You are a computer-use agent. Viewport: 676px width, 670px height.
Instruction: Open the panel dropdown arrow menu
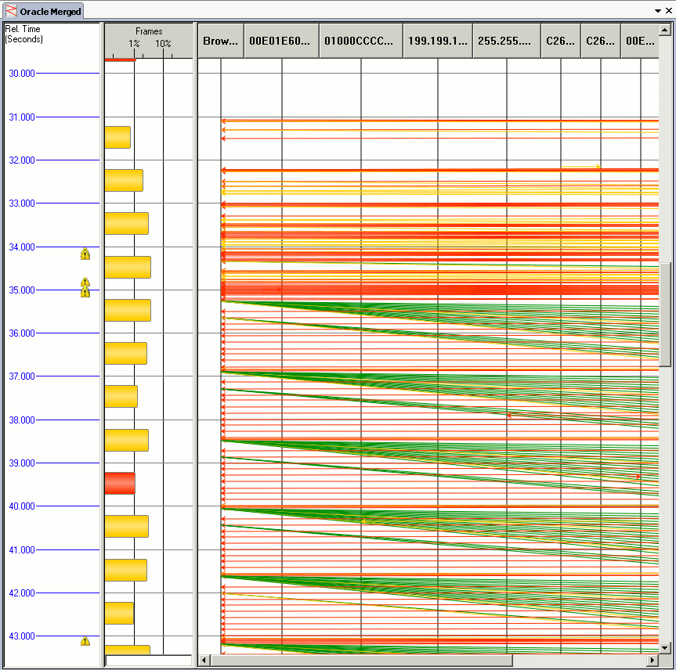tap(658, 11)
